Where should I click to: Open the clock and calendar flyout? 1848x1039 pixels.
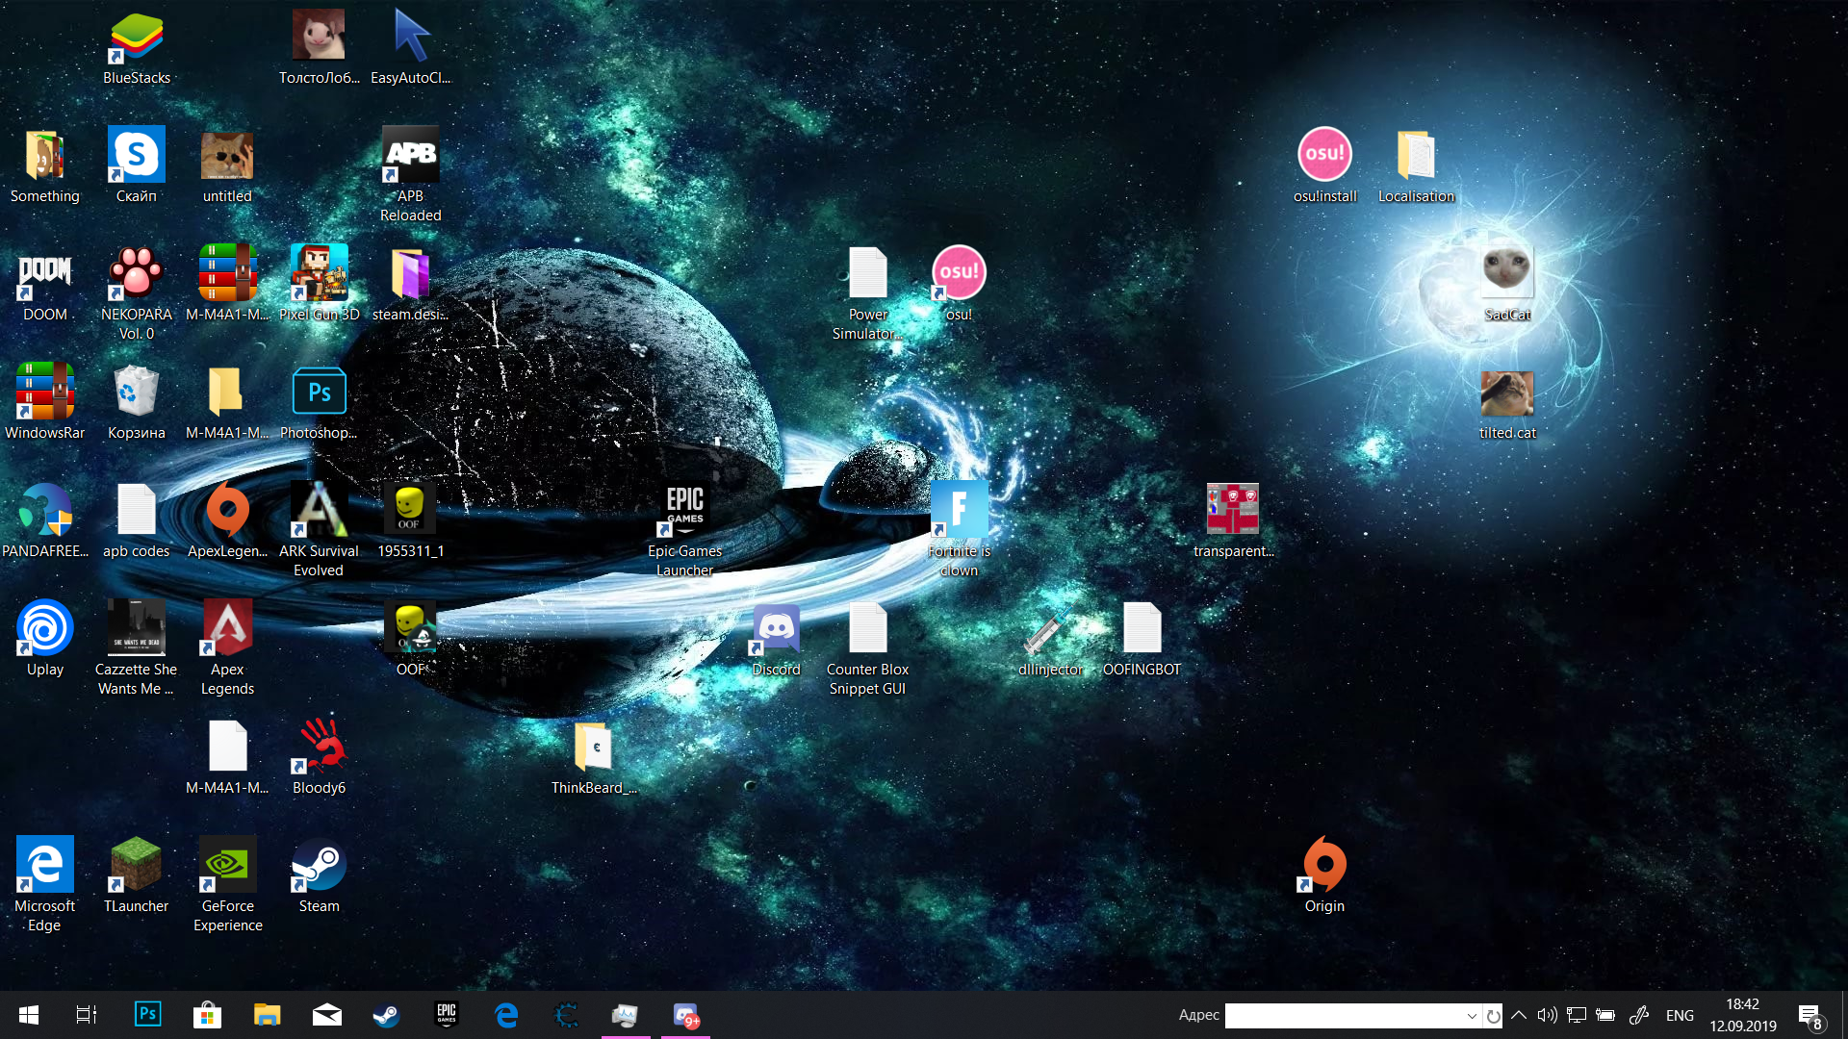(x=1743, y=1015)
